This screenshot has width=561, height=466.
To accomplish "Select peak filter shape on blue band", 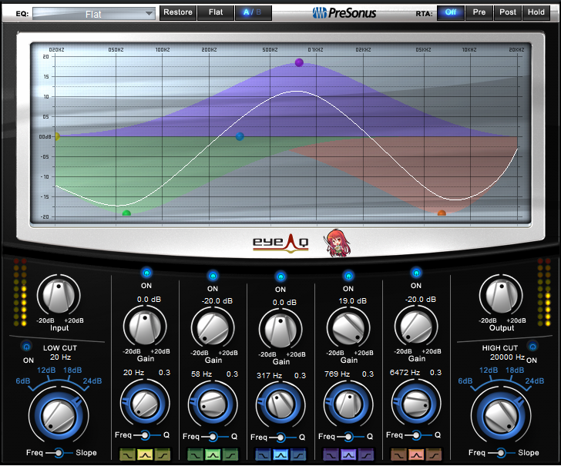I will pos(280,455).
